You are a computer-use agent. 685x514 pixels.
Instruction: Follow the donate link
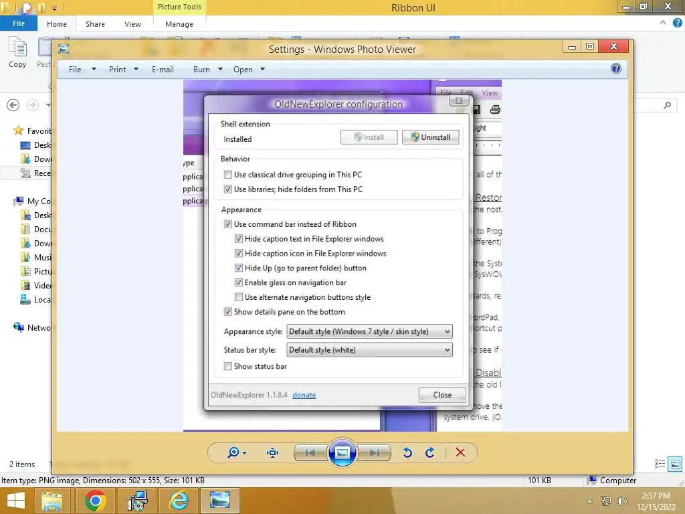[x=304, y=395]
